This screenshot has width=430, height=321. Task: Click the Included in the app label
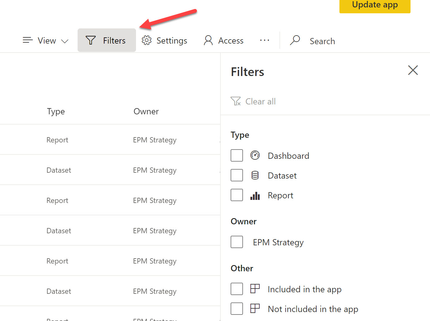tap(305, 289)
